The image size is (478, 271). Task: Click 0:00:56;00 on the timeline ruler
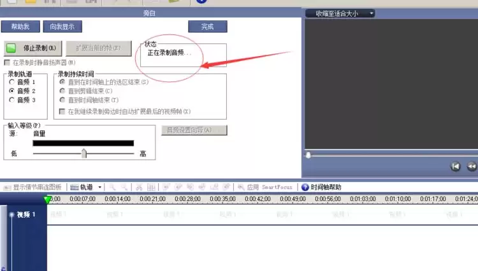(x=328, y=199)
